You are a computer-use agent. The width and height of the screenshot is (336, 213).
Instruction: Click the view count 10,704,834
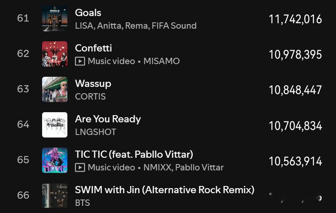[296, 126]
